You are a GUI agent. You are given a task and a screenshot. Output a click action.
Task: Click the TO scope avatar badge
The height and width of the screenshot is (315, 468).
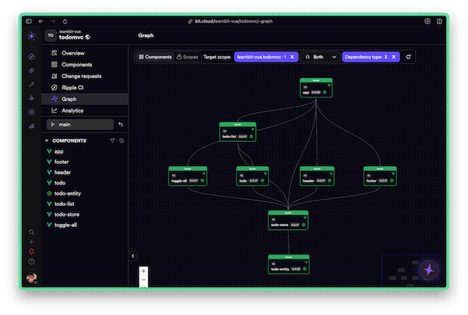click(x=51, y=36)
